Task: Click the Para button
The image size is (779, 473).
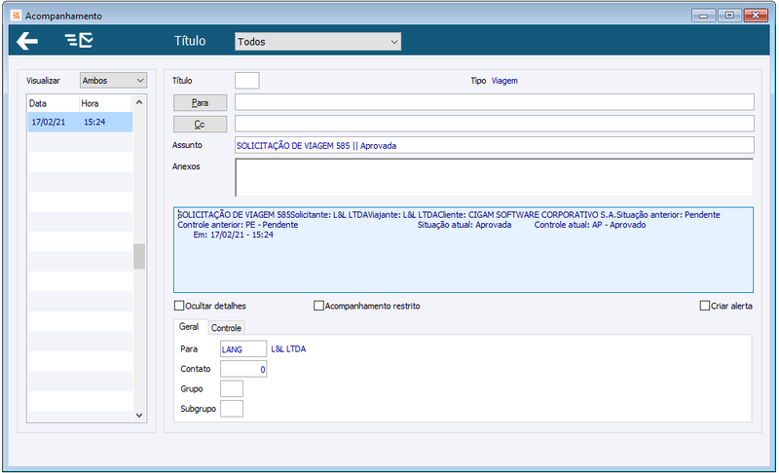Action: click(x=201, y=103)
